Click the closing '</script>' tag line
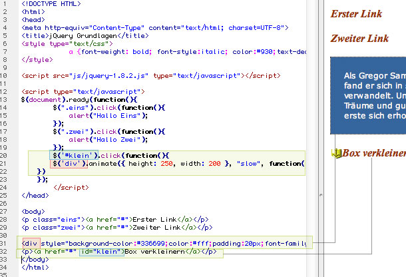Viewport: 406px width, 277px height. pyautogui.click(x=71, y=188)
